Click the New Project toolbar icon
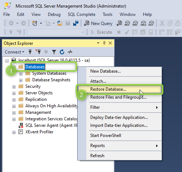 pos(34,23)
